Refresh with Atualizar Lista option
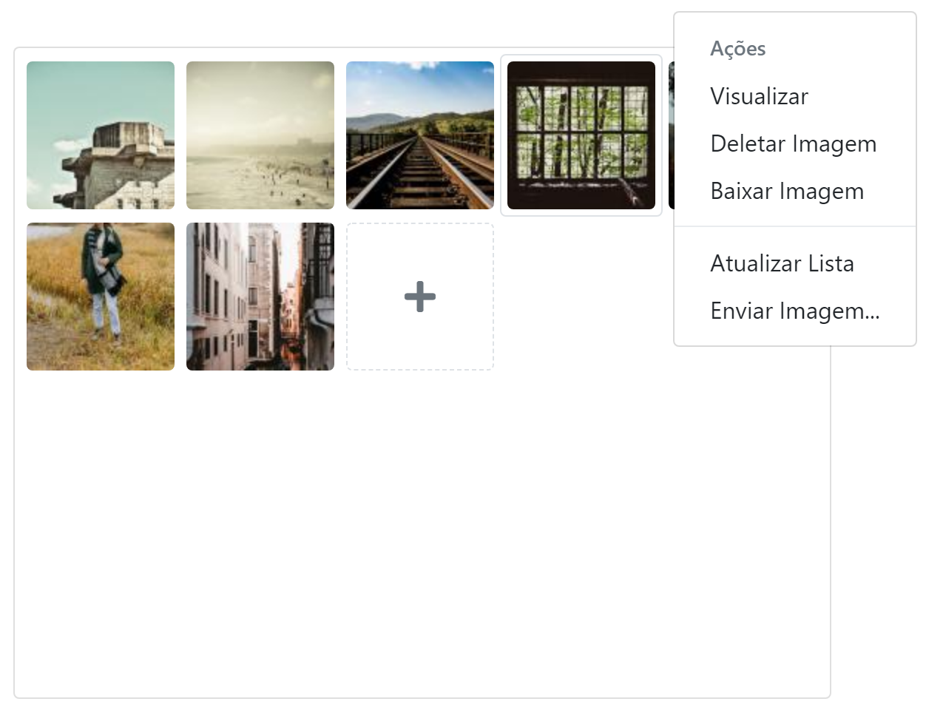This screenshot has height=710, width=926. coord(782,263)
